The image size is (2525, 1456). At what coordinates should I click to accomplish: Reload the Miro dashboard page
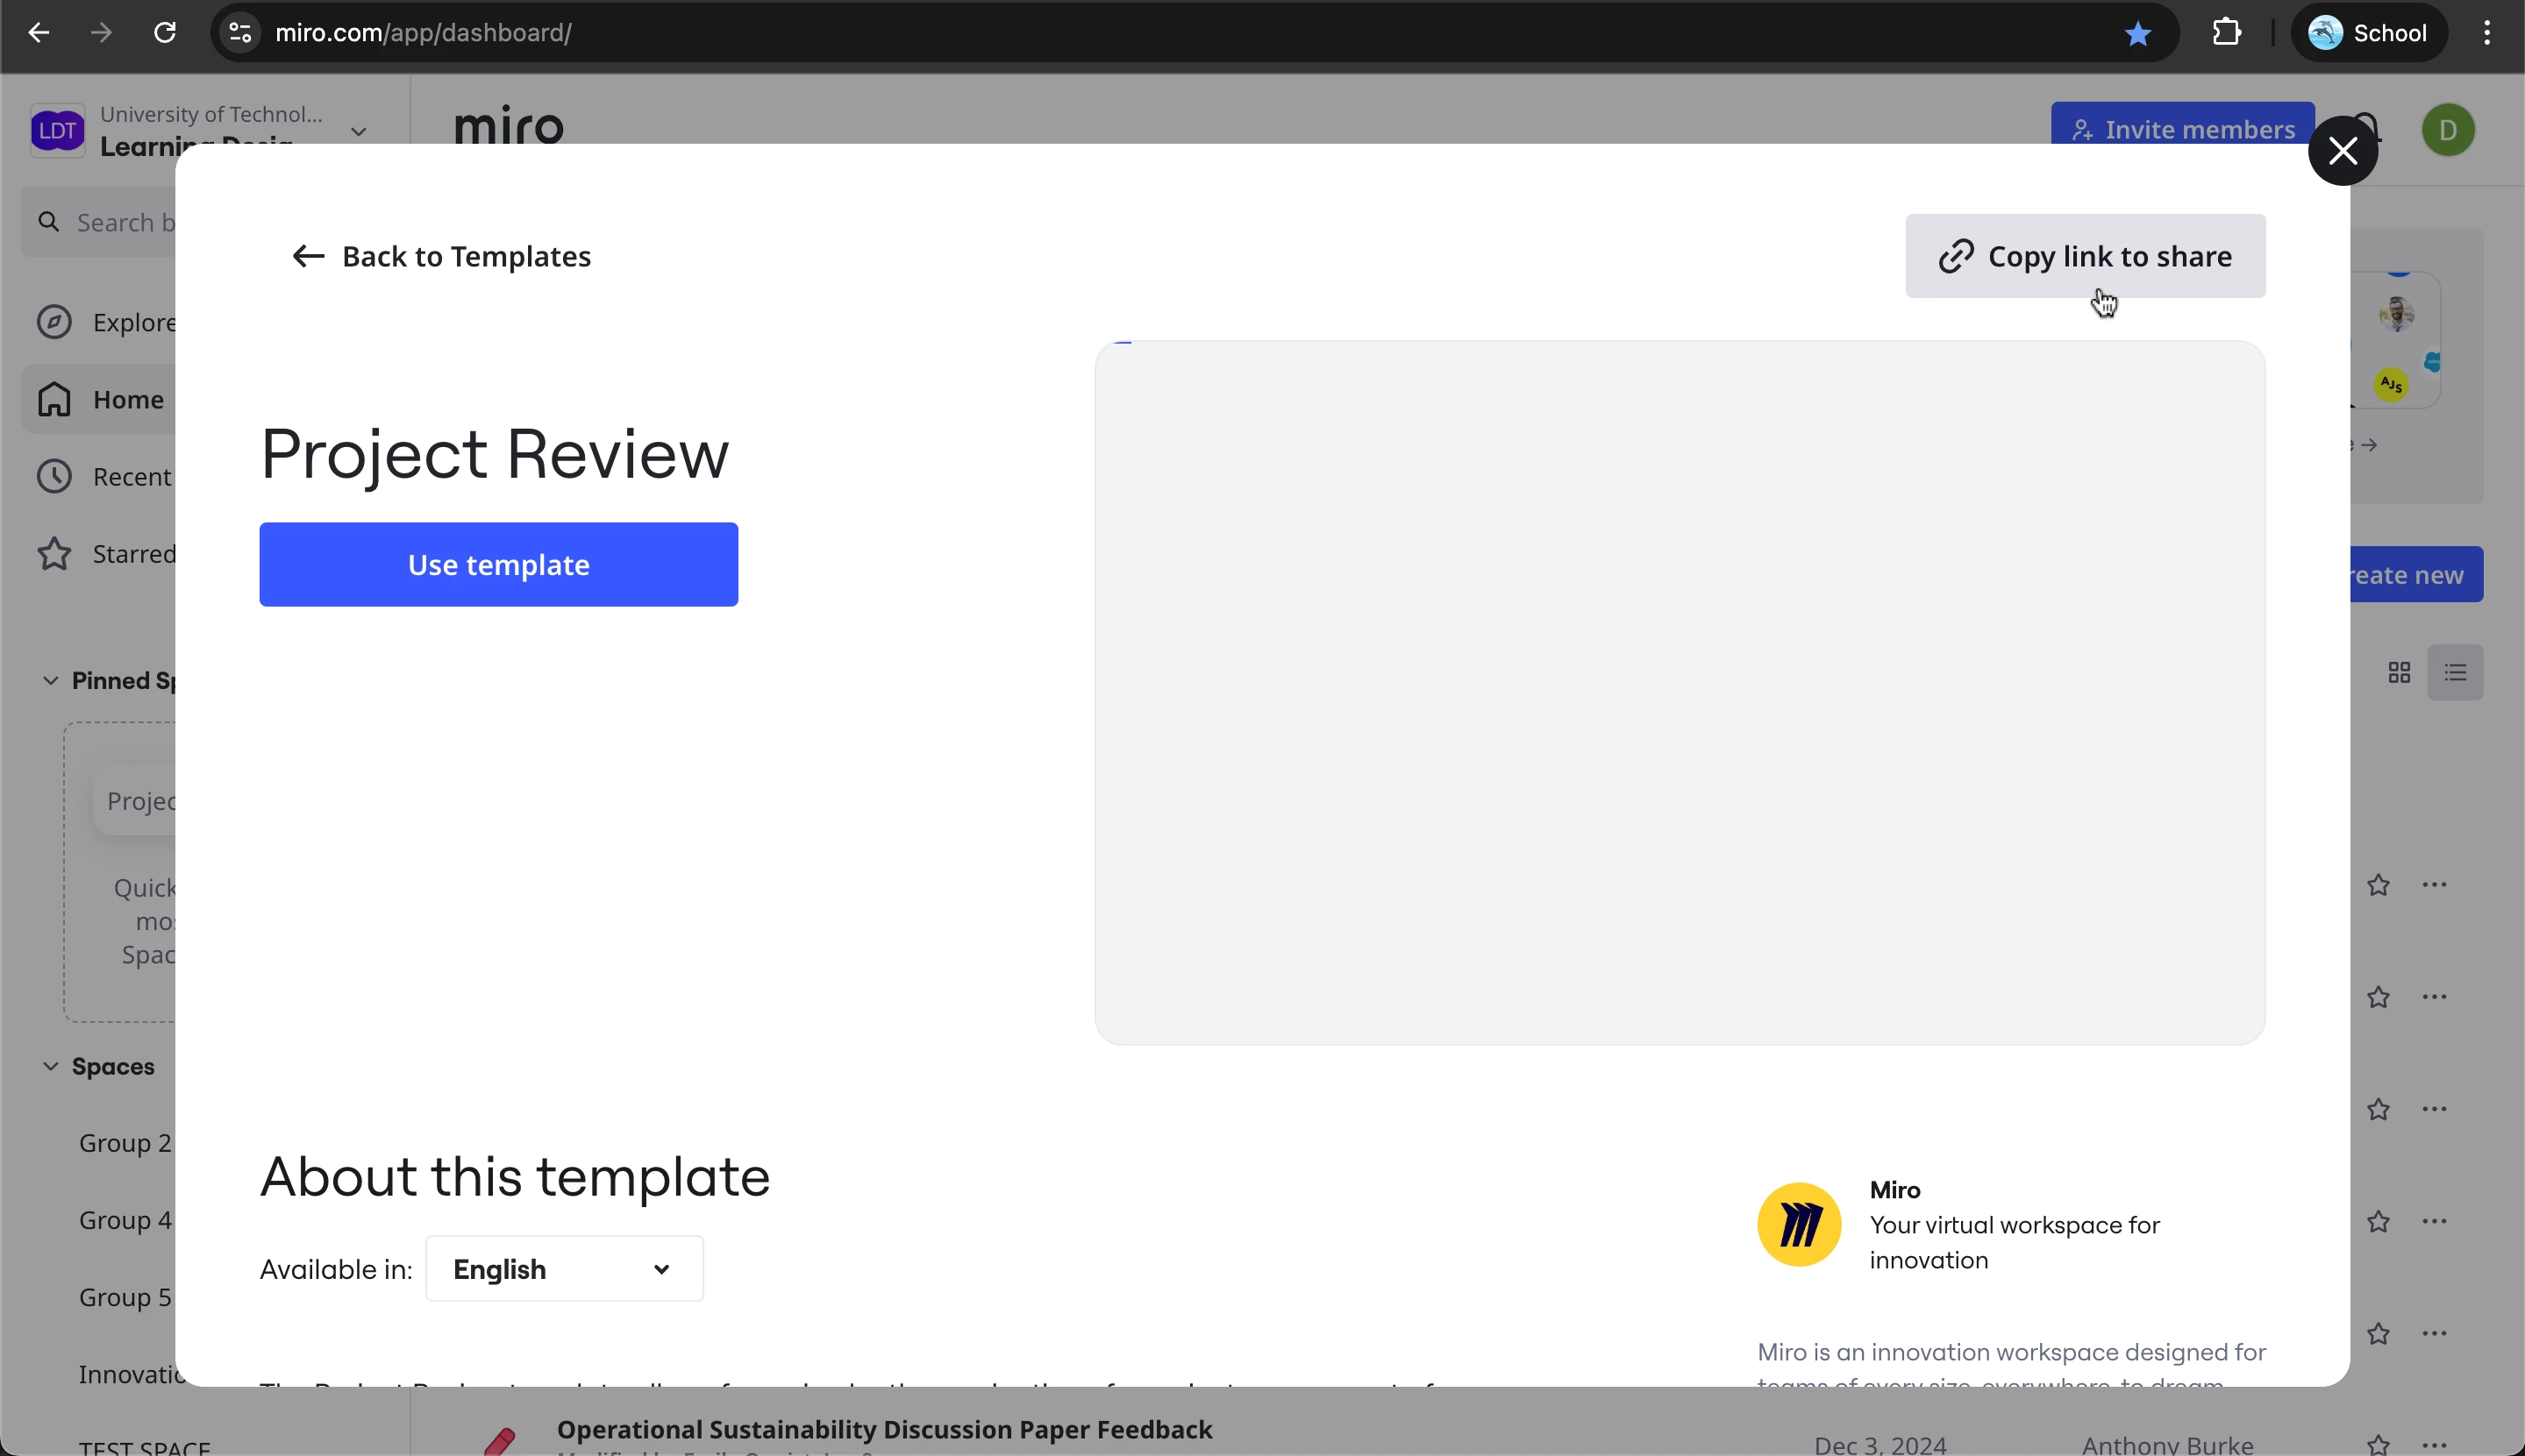tap(165, 33)
